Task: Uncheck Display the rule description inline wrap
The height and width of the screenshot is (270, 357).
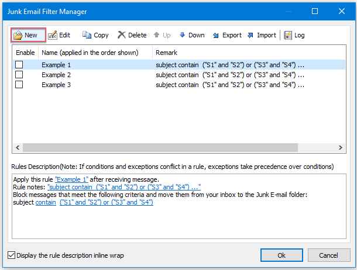Action: pos(11,255)
